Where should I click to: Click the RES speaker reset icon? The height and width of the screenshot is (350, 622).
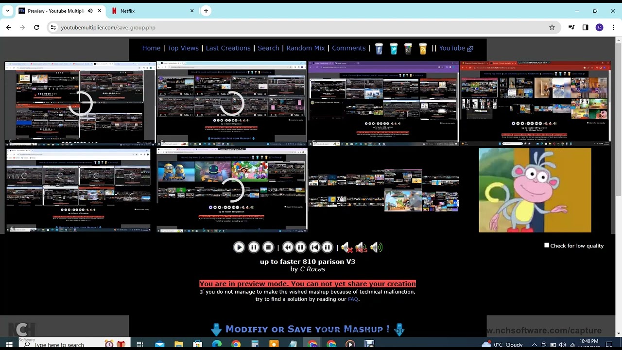click(361, 247)
